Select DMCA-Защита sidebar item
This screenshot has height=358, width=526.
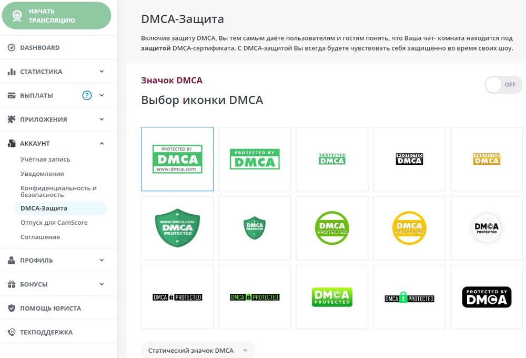click(60, 208)
